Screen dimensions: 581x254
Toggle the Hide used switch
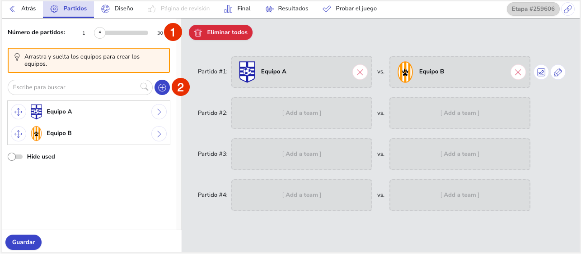click(15, 157)
